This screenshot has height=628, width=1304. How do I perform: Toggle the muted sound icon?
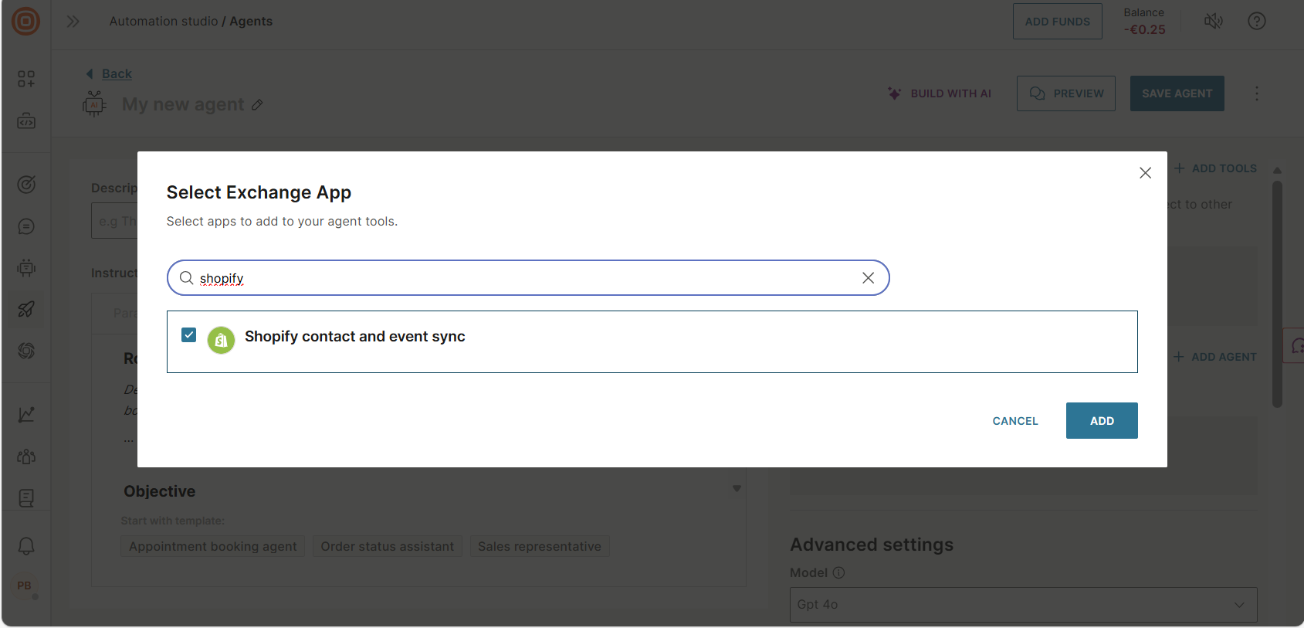(x=1214, y=21)
